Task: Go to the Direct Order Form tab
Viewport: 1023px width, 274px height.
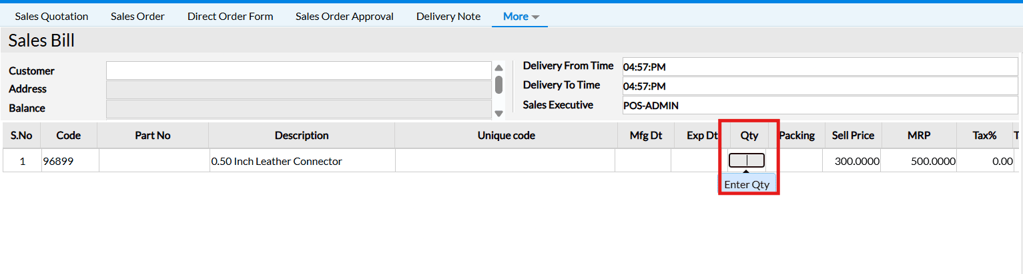Action: (230, 17)
